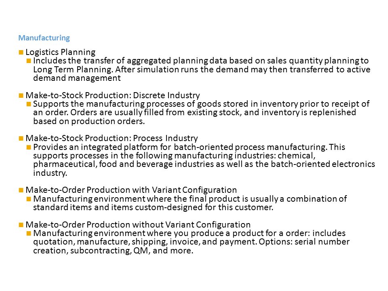The width and height of the screenshot is (388, 291).
Task: Select 'Make-to-Stock Production: Process Industry' heading
Action: [x=112, y=138]
